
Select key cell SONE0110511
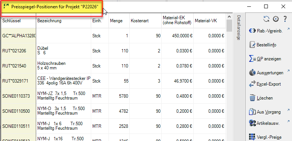18,126
